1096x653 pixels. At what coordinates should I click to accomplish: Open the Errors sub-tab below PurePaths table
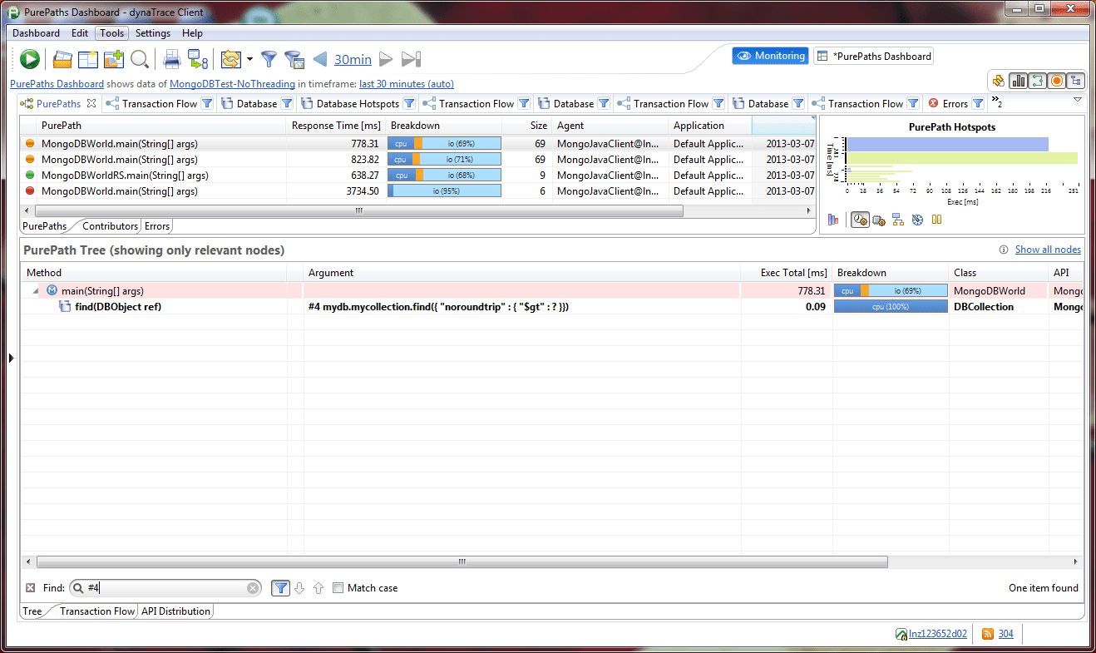tap(157, 226)
